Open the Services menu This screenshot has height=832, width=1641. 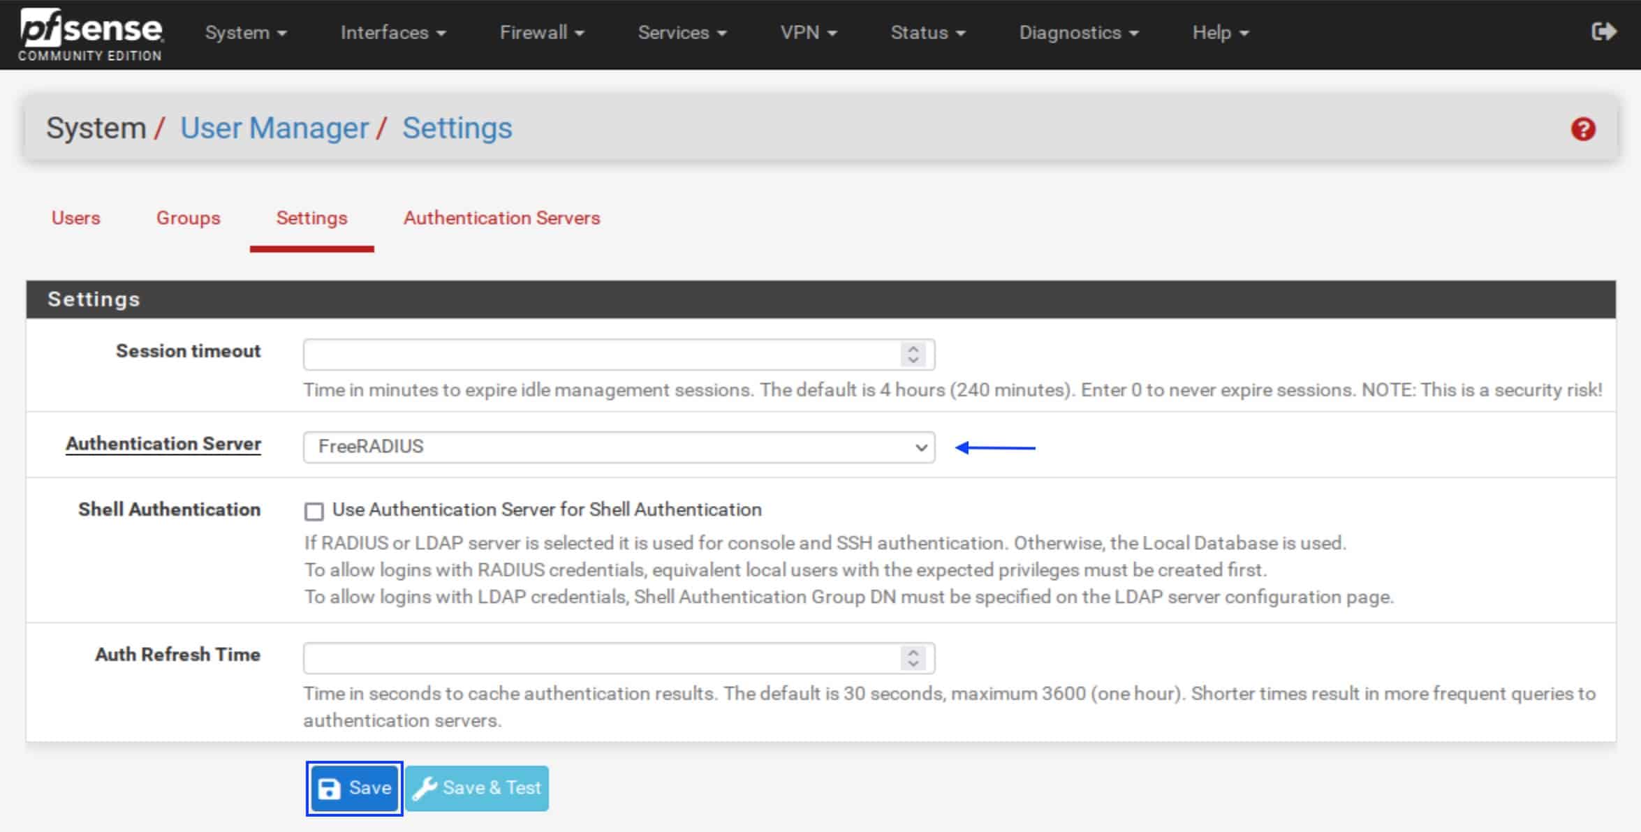point(682,33)
